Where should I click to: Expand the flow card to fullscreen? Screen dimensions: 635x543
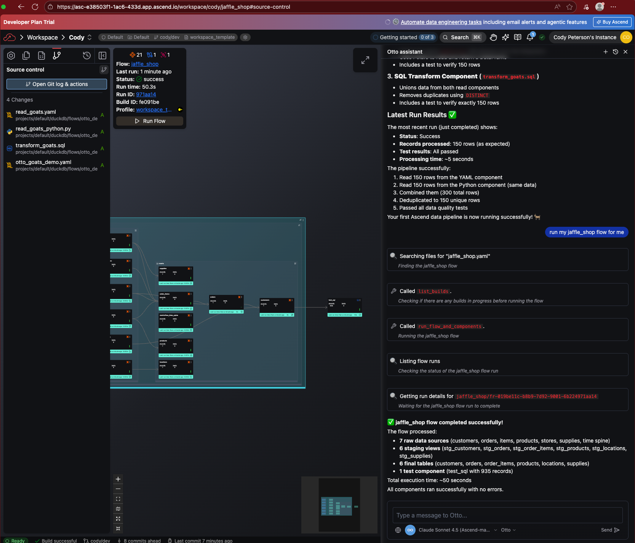coord(365,60)
